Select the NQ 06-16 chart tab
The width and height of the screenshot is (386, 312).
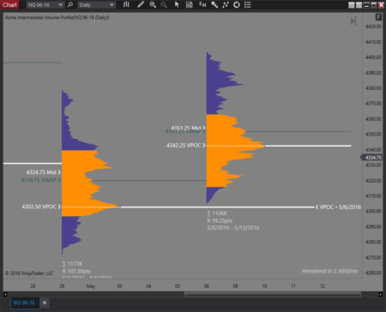(x=24, y=303)
